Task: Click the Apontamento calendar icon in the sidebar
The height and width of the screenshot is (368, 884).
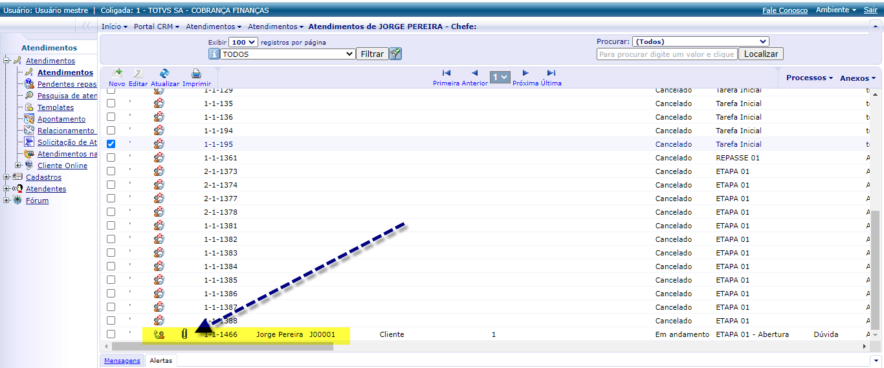Action: [29, 119]
